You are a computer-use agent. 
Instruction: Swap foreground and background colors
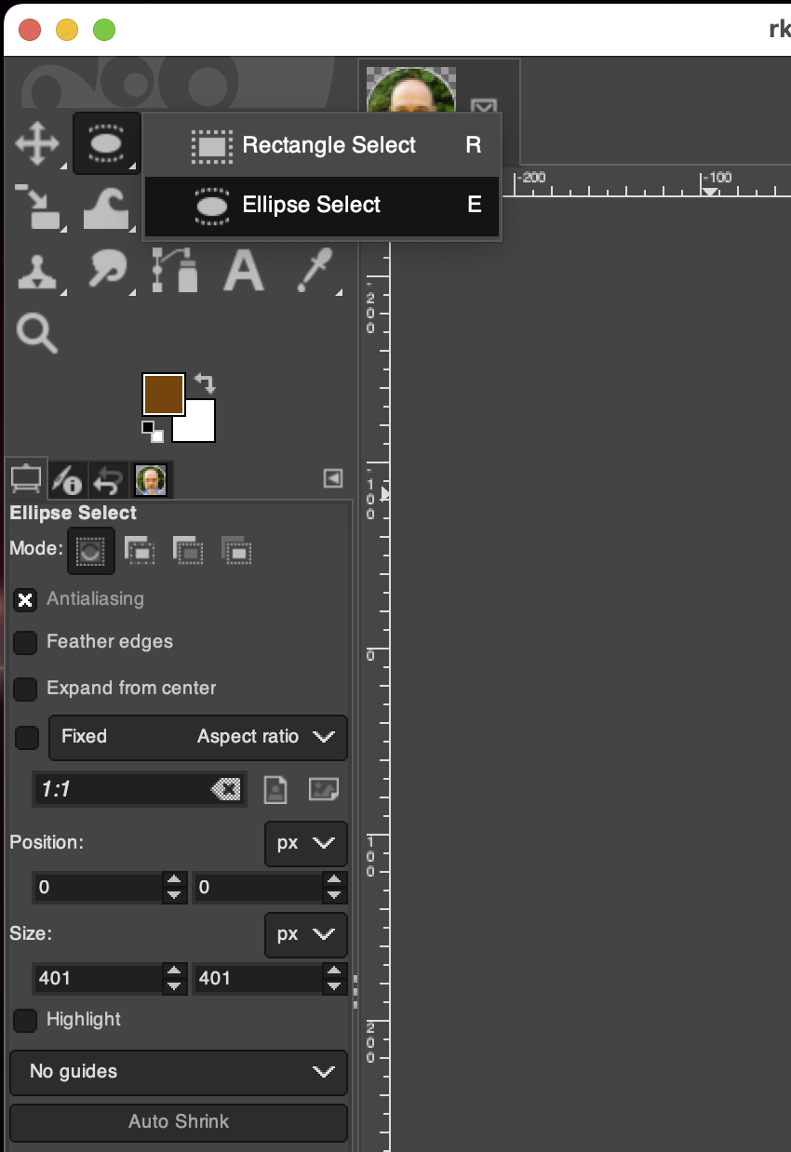tap(205, 382)
